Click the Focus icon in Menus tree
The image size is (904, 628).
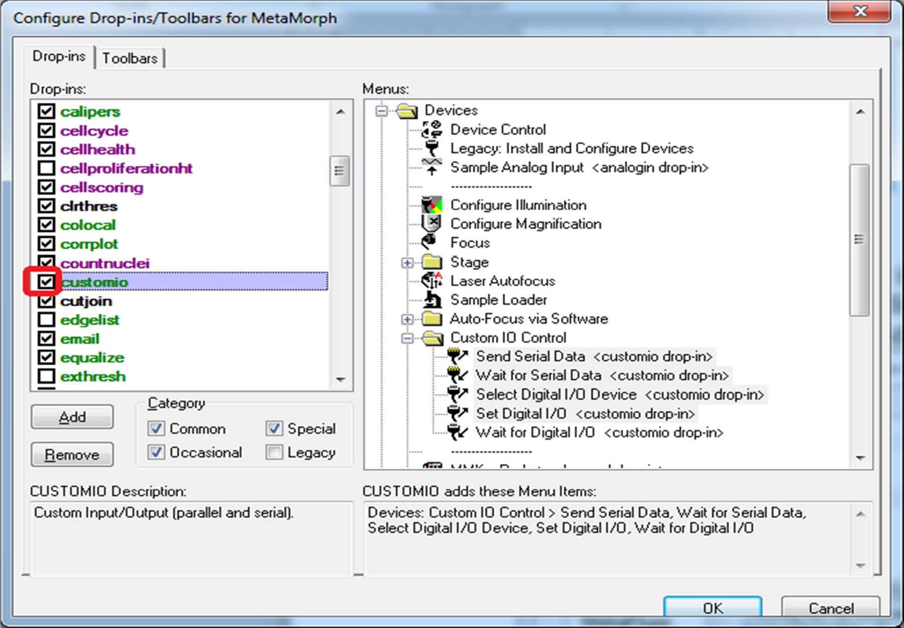[x=429, y=243]
